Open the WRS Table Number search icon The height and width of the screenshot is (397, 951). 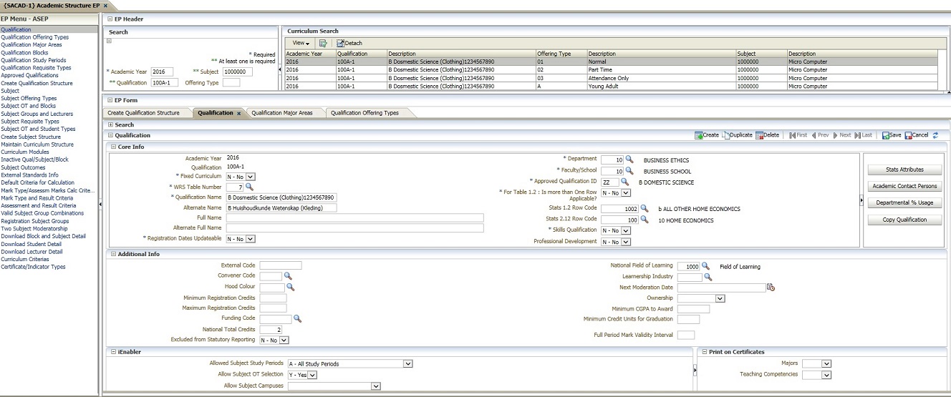250,187
